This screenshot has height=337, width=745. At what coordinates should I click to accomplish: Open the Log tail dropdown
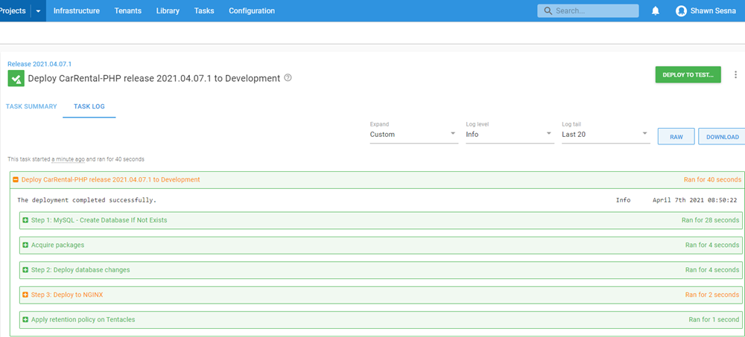604,135
